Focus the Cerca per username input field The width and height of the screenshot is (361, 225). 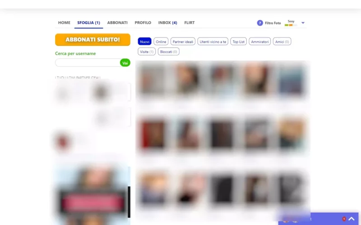coord(87,63)
